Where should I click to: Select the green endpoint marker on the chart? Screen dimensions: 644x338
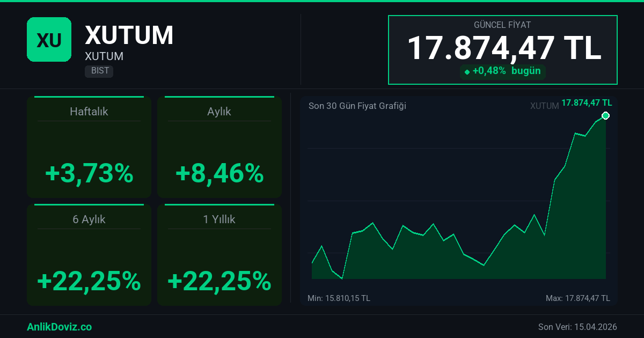[605, 116]
